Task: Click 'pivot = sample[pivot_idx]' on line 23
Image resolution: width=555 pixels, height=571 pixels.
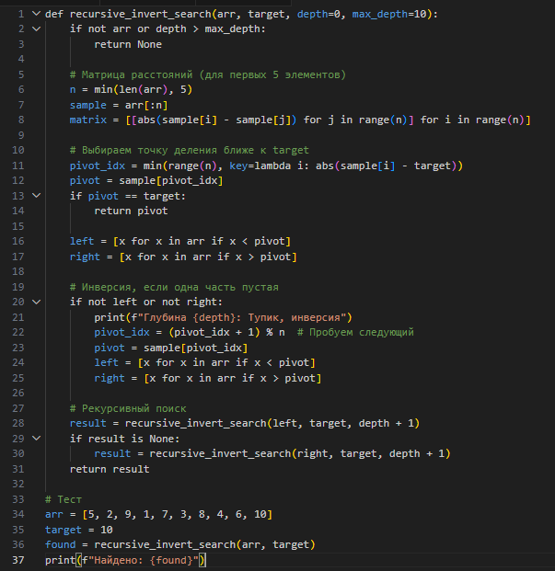Action: click(x=171, y=348)
